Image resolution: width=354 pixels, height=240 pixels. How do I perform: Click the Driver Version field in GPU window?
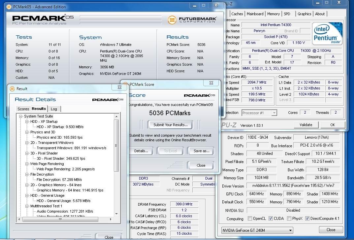tap(293, 186)
